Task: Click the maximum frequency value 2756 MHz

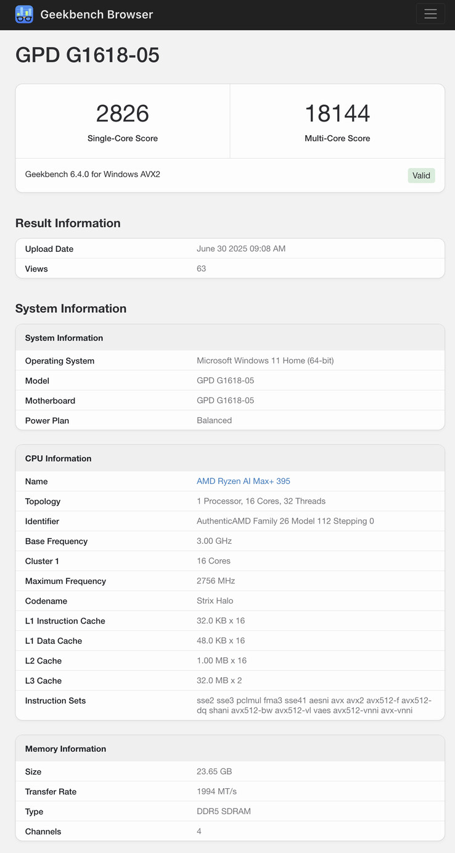Action: click(216, 581)
